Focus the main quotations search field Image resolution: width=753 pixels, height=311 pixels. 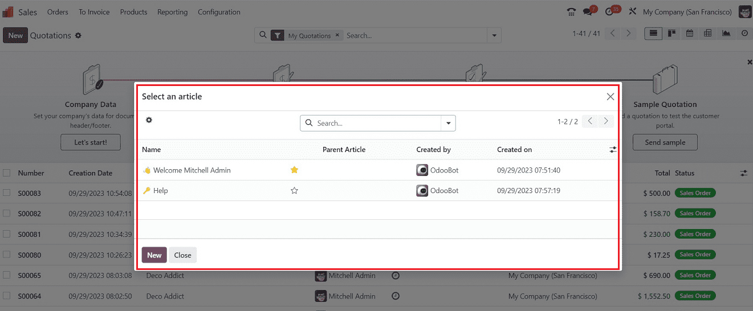click(x=416, y=35)
